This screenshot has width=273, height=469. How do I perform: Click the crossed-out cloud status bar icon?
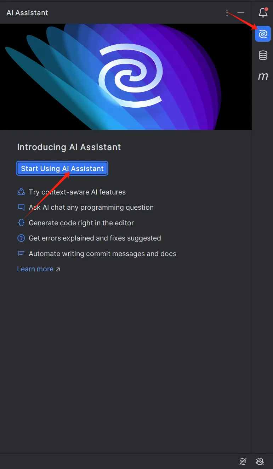(x=260, y=462)
